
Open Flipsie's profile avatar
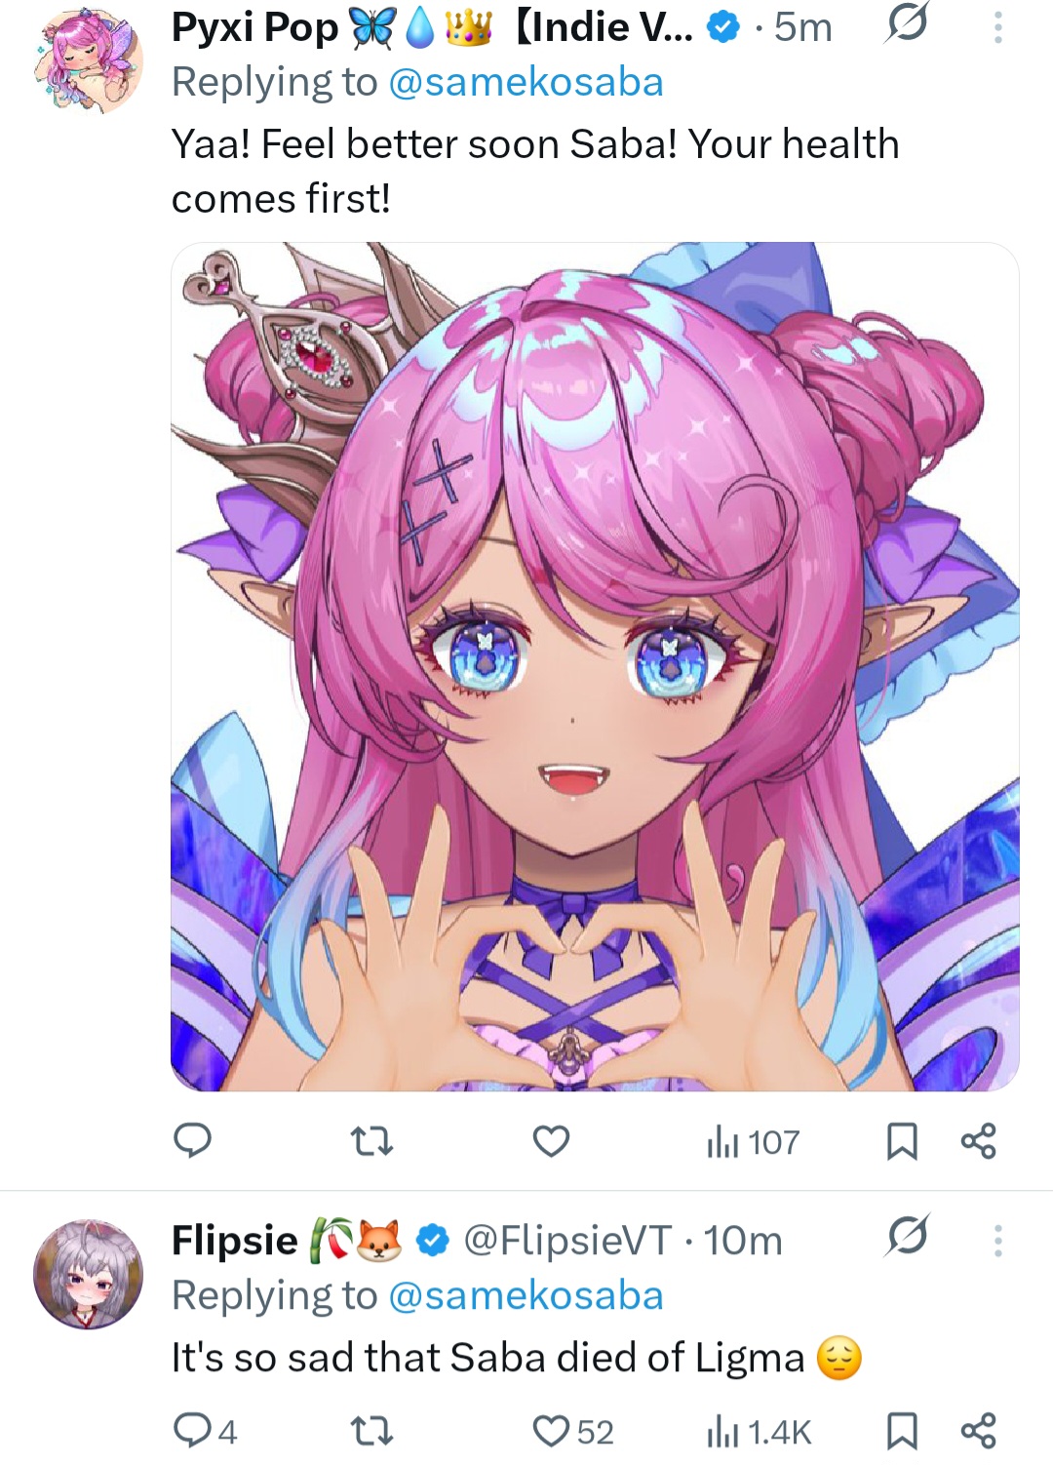click(88, 1273)
